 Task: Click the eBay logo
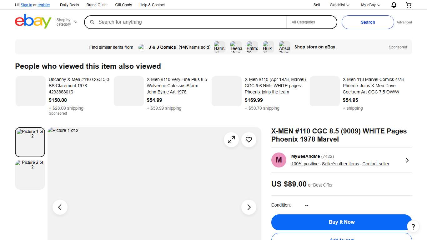pyautogui.click(x=33, y=22)
